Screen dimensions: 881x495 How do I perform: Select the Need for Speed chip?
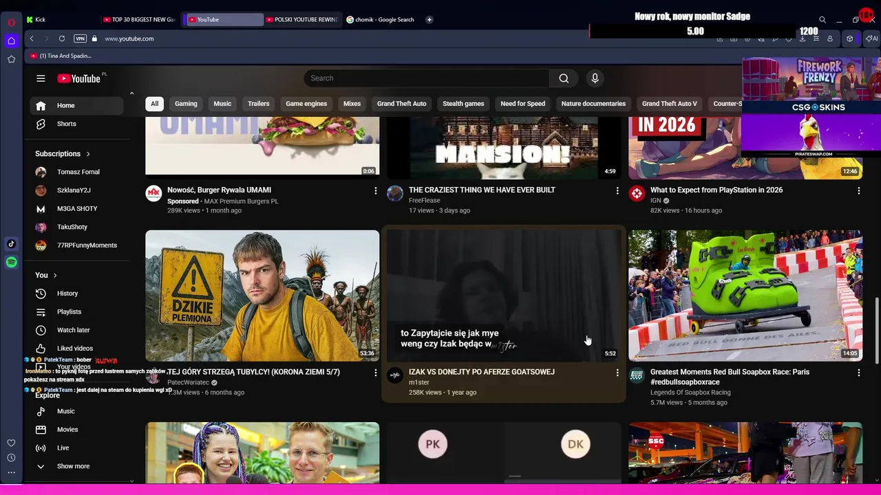[x=522, y=104]
